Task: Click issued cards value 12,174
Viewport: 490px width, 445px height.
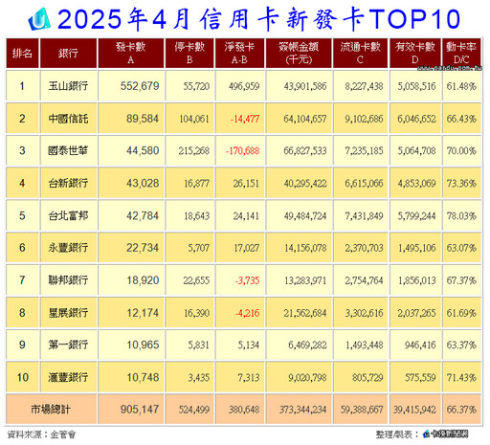Action: (x=143, y=313)
